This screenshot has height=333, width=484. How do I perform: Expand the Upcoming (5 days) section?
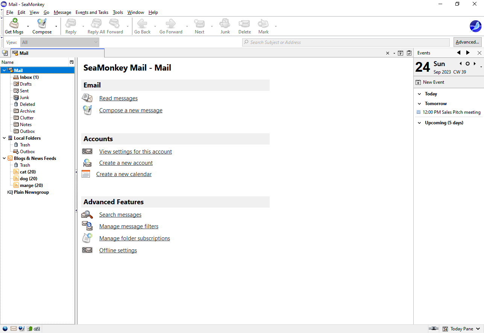419,123
